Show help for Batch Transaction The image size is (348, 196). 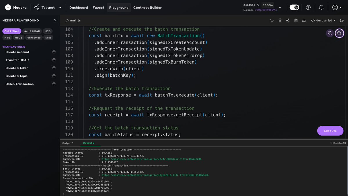click(x=54, y=84)
